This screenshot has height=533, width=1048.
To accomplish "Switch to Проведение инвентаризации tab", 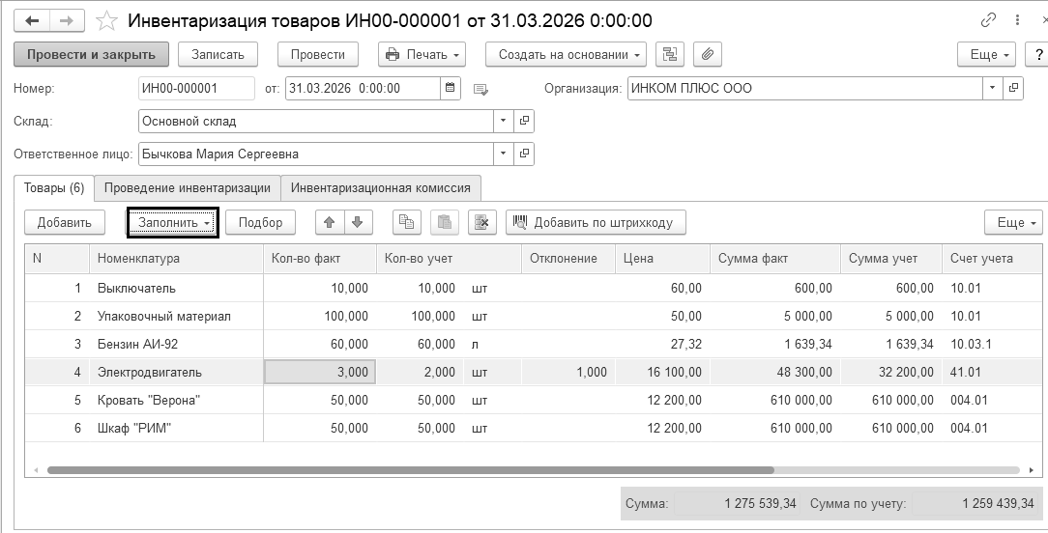I will 188,187.
